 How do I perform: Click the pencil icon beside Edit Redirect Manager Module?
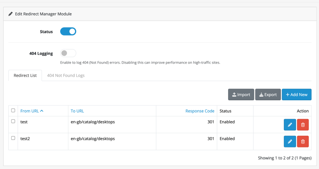coord(10,14)
